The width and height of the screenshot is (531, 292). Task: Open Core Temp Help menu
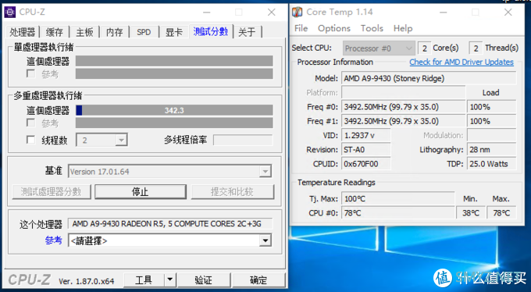point(403,28)
